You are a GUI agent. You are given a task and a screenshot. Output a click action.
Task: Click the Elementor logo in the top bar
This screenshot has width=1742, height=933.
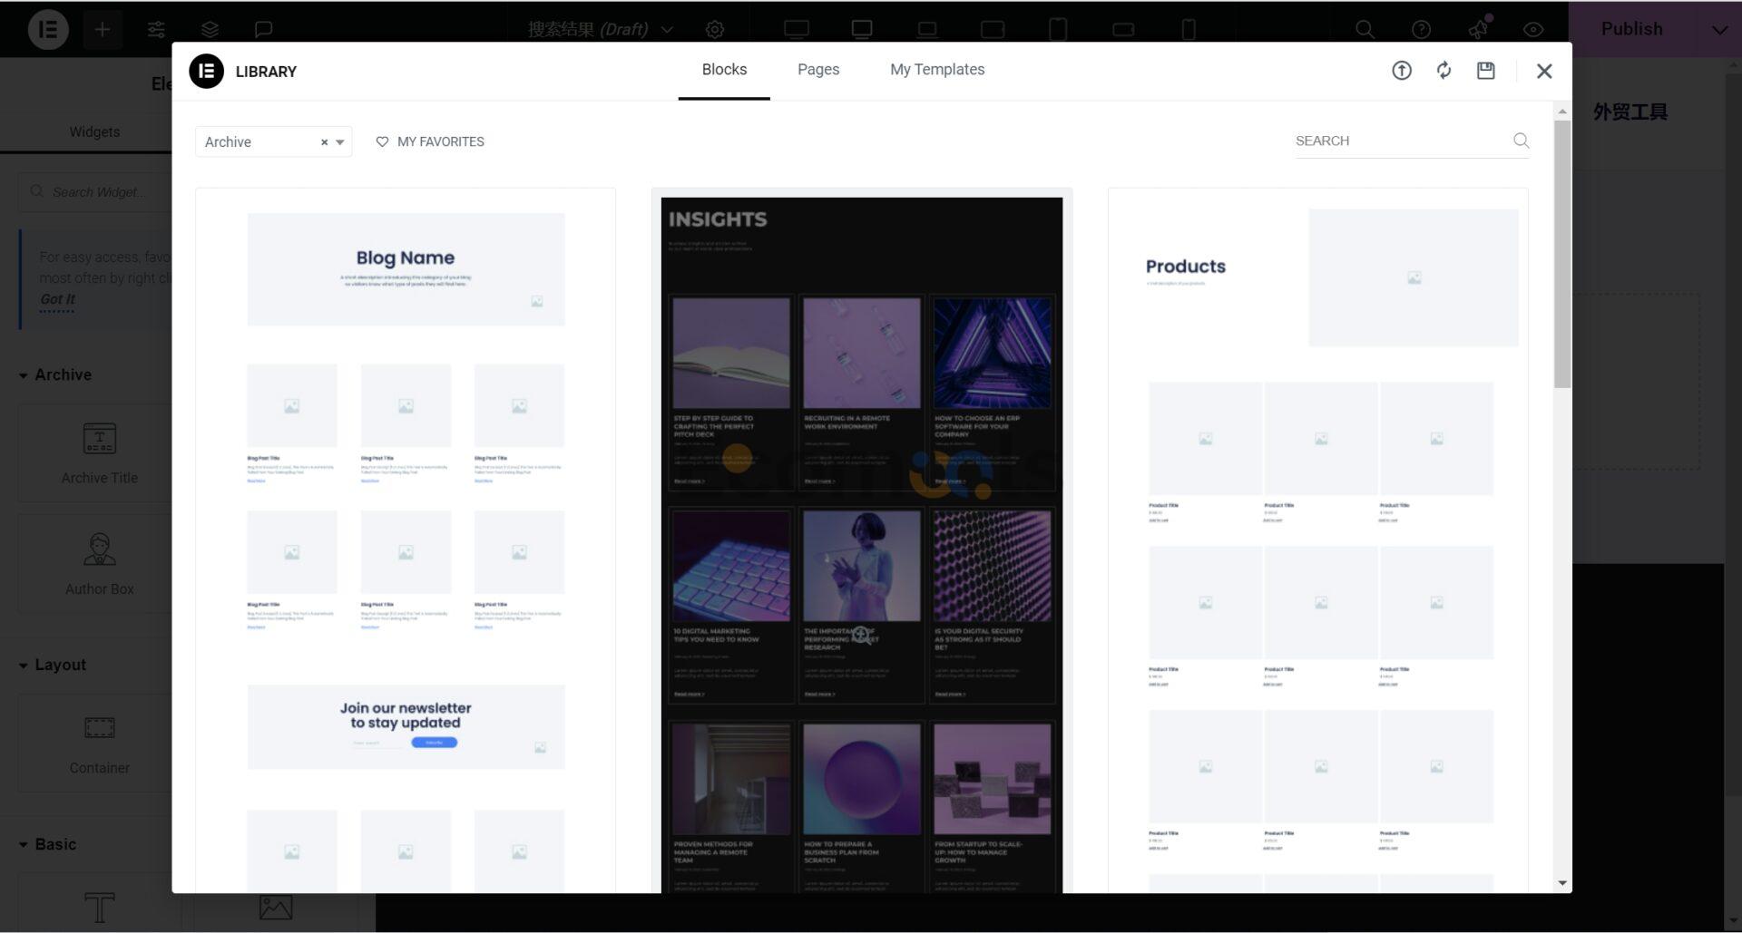point(48,29)
